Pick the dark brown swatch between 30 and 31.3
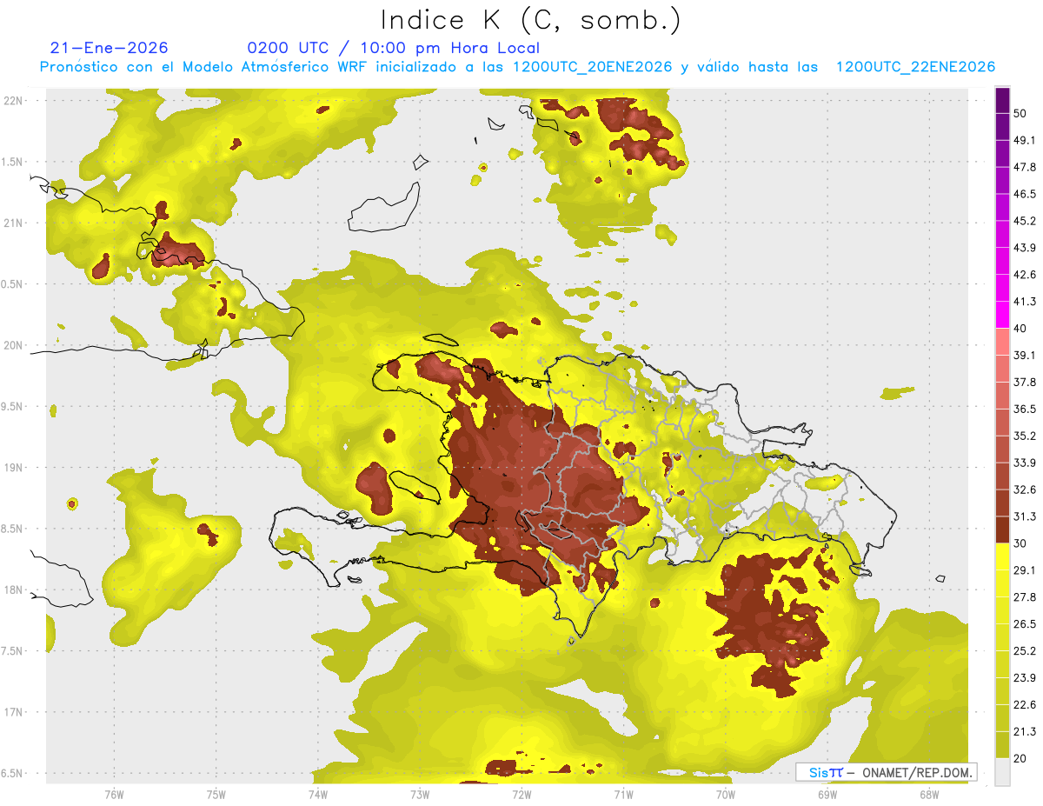This screenshot has width=1043, height=806. (1003, 530)
